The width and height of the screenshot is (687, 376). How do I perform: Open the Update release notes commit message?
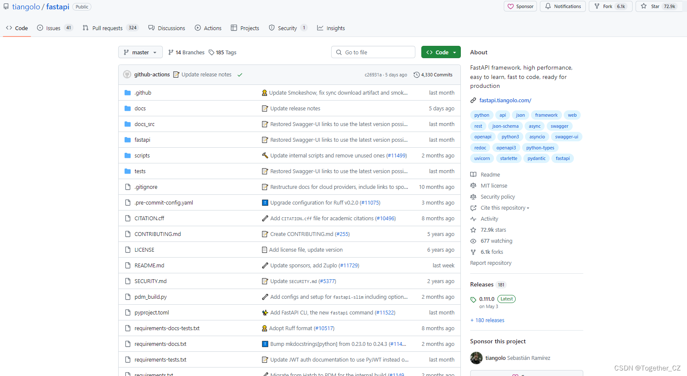tap(206, 75)
